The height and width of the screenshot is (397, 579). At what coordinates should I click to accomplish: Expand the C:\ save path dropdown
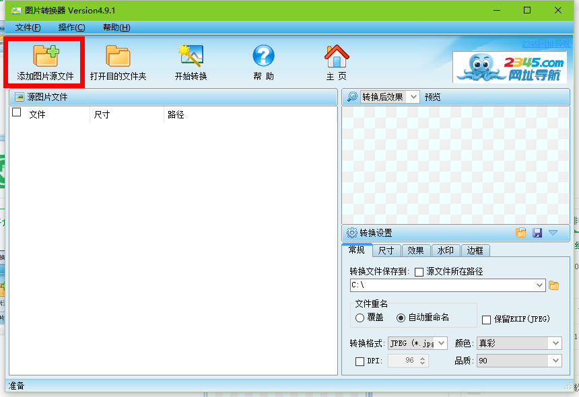click(539, 285)
